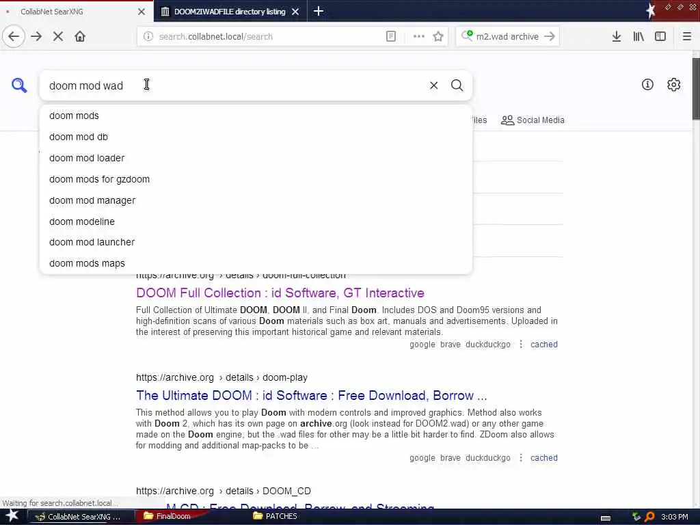
Task: Choose suggestion 'doom mod manager'
Action: (256, 200)
